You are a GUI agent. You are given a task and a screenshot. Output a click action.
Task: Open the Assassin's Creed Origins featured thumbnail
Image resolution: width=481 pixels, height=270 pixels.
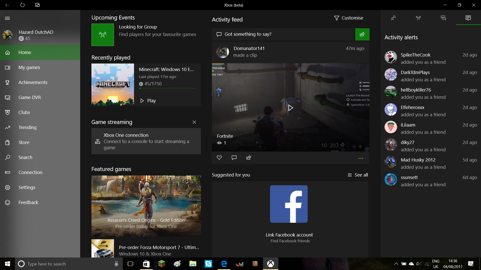146,206
